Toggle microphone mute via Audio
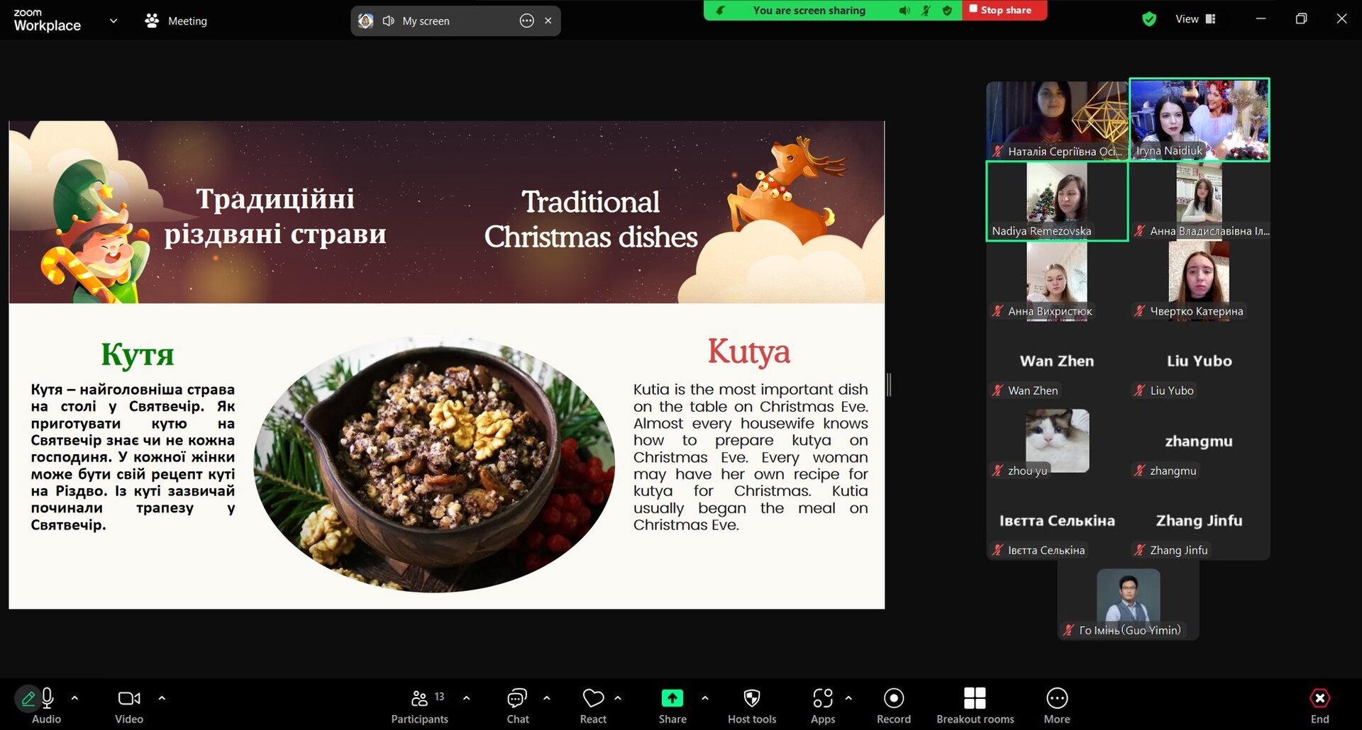This screenshot has width=1362, height=730. click(47, 707)
